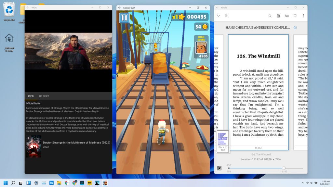This screenshot has height=187, width=333.
Task: Collapse Kindle toolbar with chevron arrow
Action: pos(219,16)
